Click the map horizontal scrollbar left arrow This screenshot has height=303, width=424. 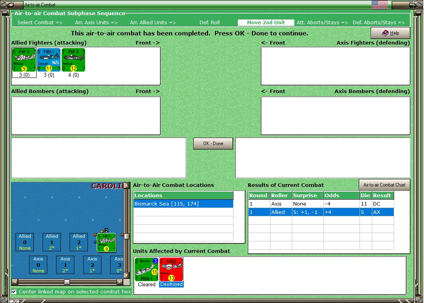tap(15, 282)
